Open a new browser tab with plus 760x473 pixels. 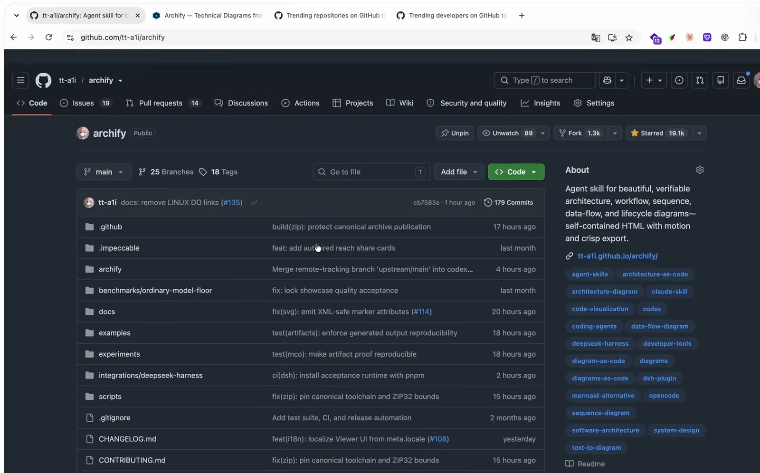point(522,15)
